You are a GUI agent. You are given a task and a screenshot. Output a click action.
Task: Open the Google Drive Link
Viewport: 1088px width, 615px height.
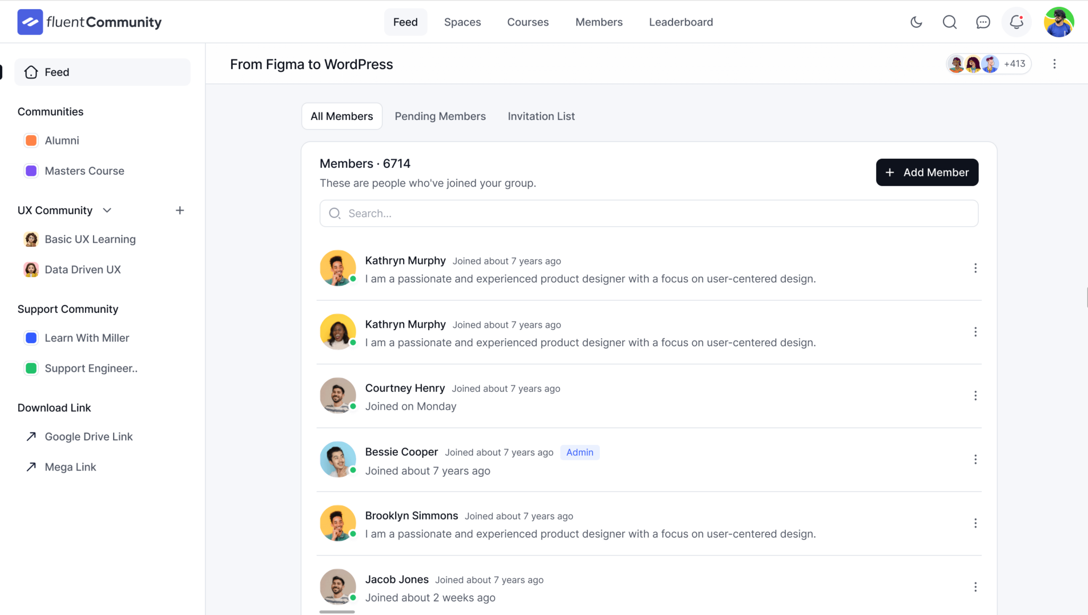(x=88, y=437)
